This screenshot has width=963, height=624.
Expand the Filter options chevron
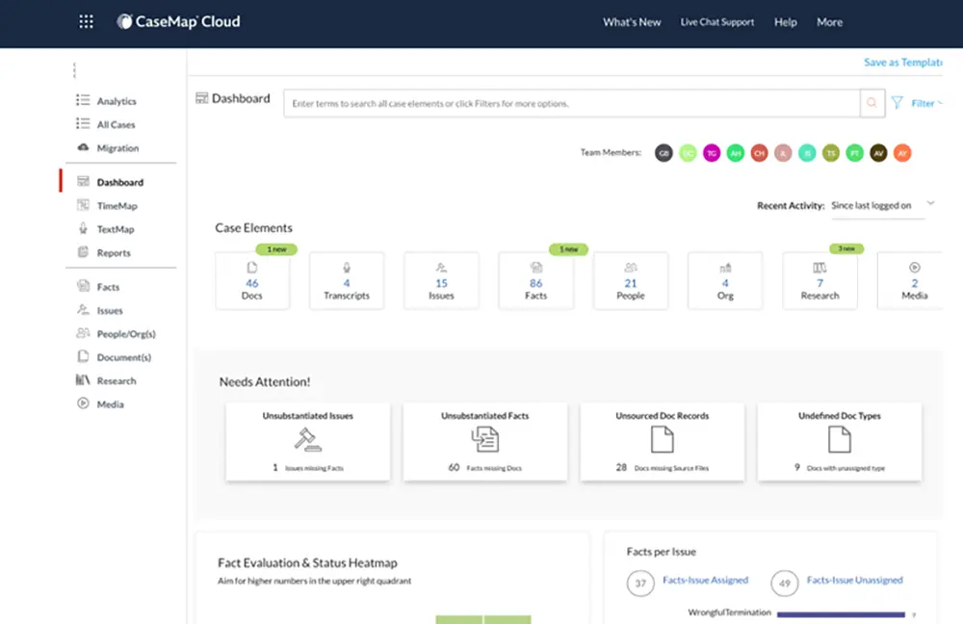[940, 103]
